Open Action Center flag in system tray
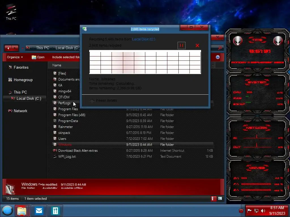This screenshot has height=217, width=290. 250,211
